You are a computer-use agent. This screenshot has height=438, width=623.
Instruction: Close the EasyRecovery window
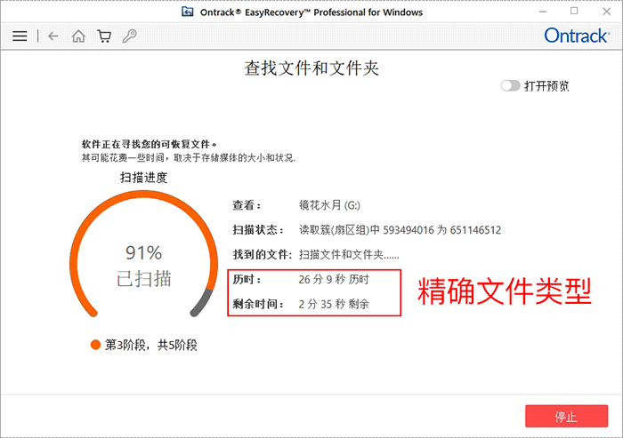(x=606, y=12)
